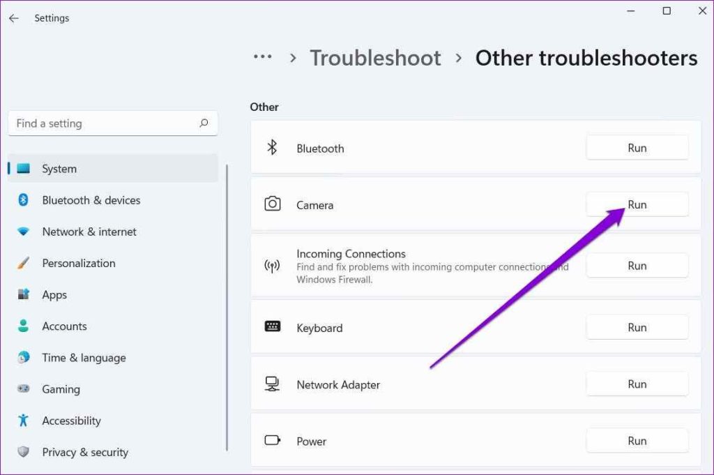714x475 pixels.
Task: Click the Keyboard troubleshooter label
Action: tap(319, 328)
